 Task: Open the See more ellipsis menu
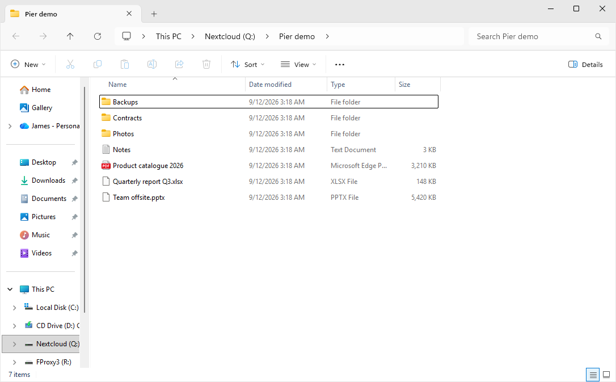(340, 65)
